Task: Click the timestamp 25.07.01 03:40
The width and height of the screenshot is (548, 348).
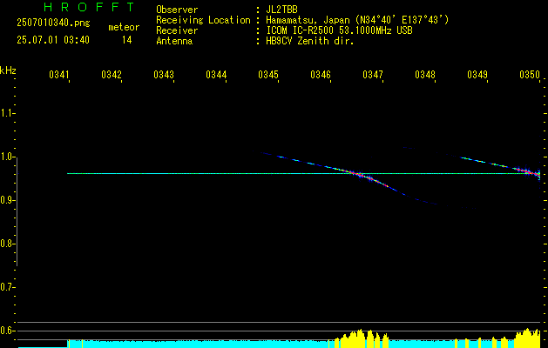Action: 53,40
